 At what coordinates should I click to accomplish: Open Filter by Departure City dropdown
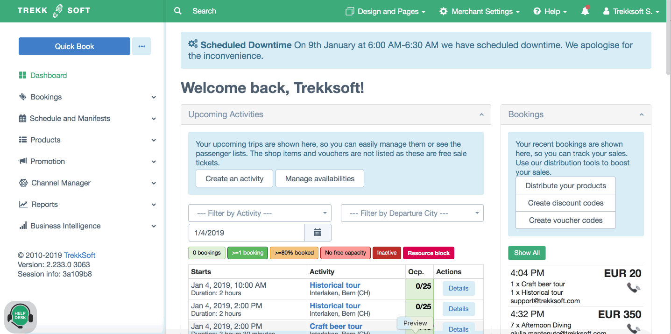[x=412, y=213]
